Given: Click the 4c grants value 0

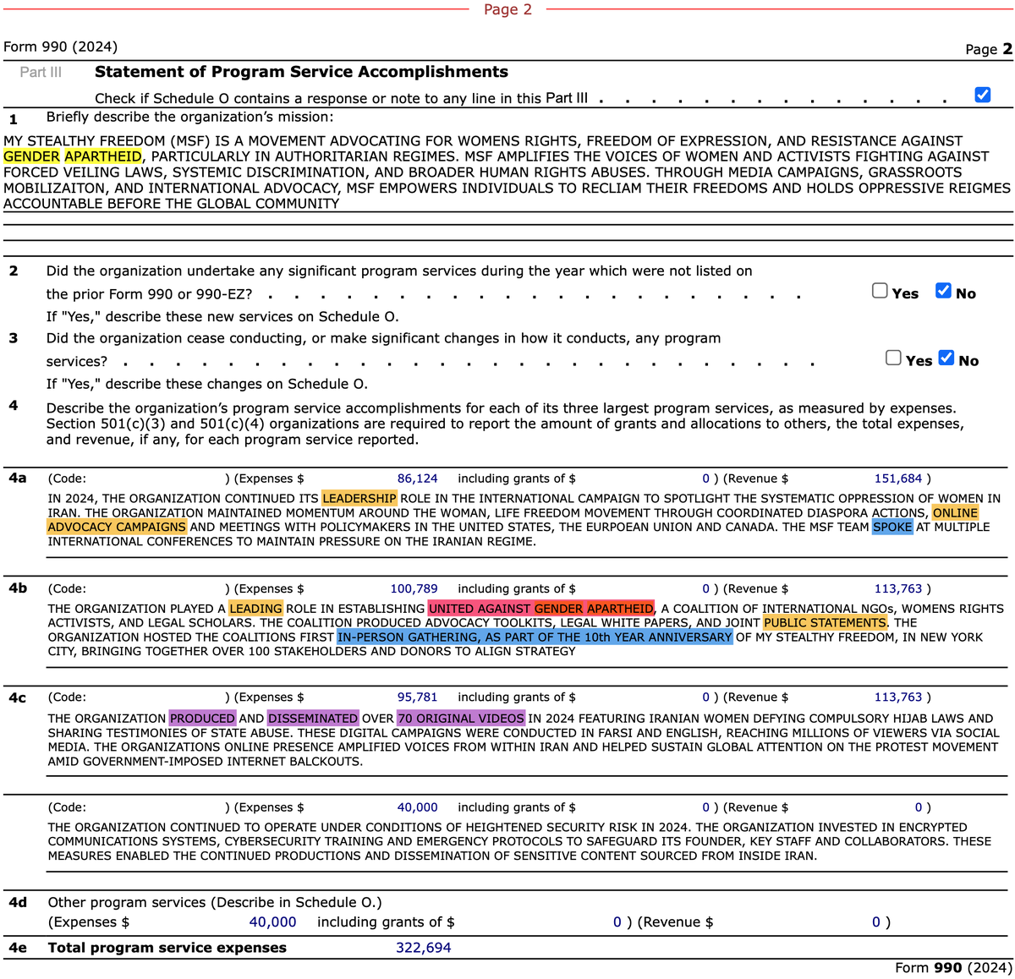Looking at the screenshot, I should point(706,697).
